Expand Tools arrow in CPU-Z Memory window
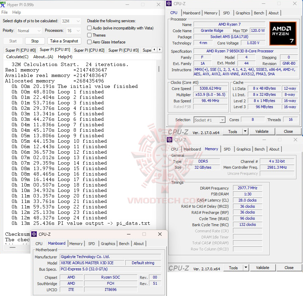Viewport: 303px width, 296px height. point(246,268)
